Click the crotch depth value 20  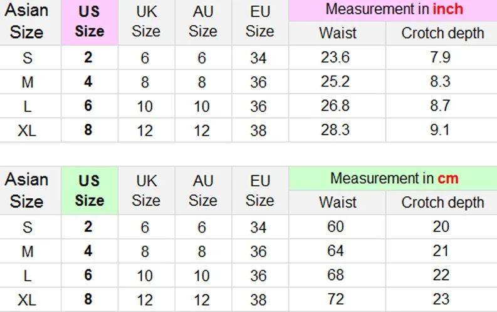pyautogui.click(x=441, y=226)
